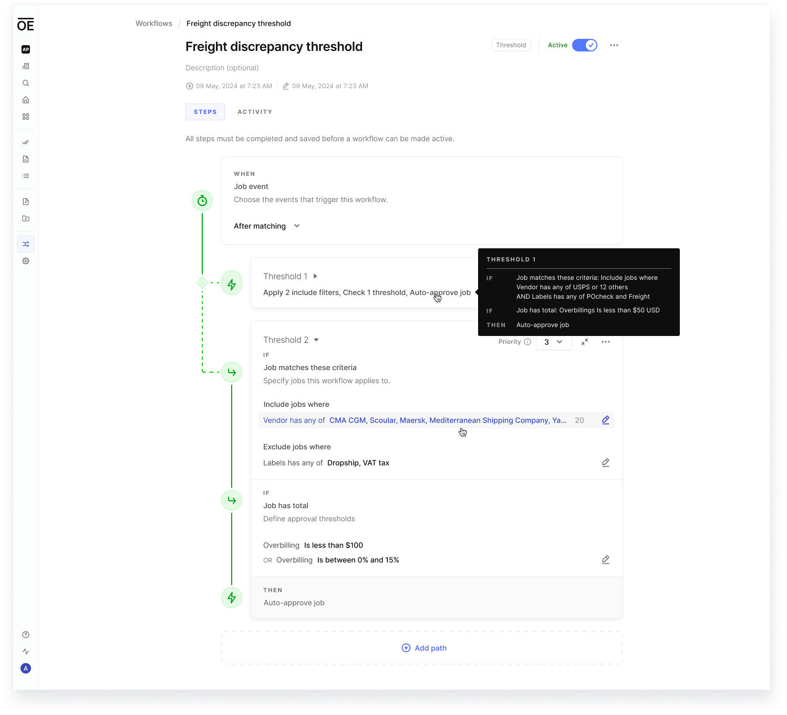
Task: Open the file upload icon in sidebar
Action: 26,202
